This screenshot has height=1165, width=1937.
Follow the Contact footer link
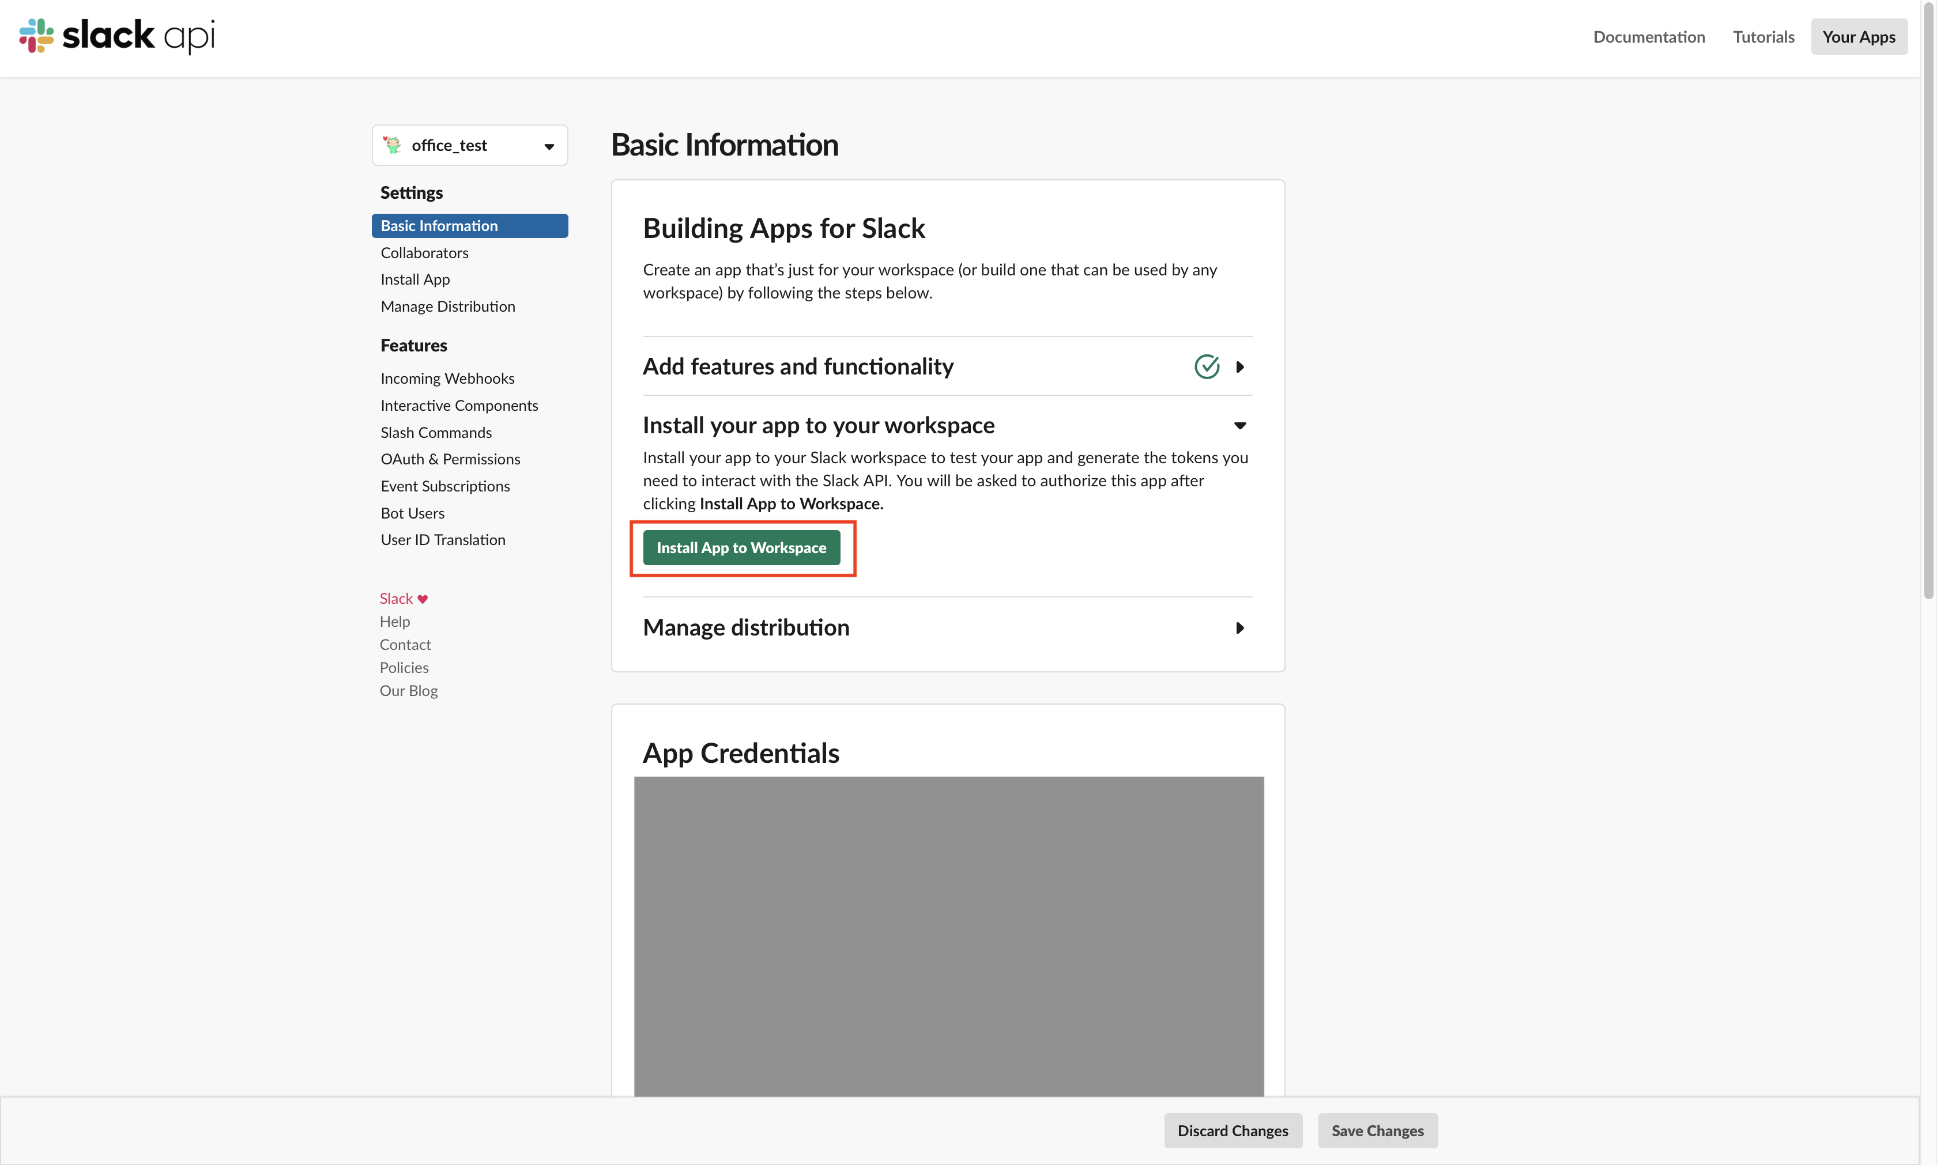tap(405, 645)
